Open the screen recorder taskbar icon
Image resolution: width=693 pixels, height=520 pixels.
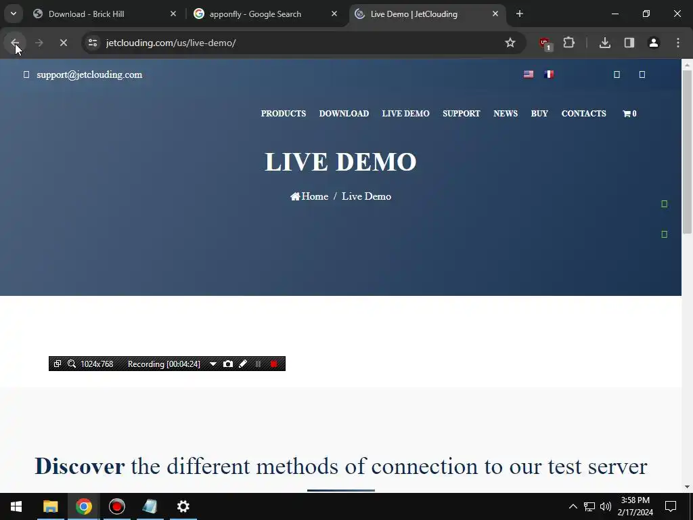click(116, 506)
